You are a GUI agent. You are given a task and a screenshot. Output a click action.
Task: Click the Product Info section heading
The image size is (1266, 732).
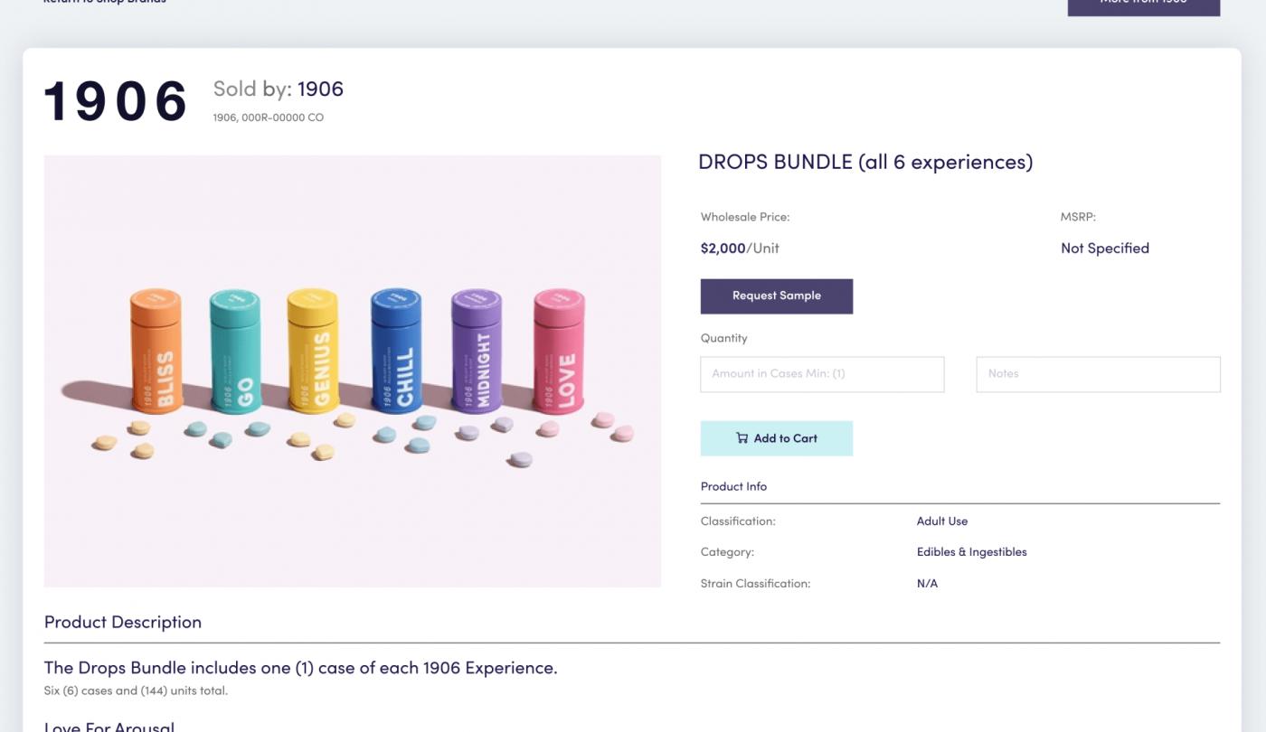coord(733,486)
